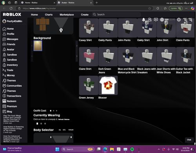Click next arrow right of Background swatch

[x=77, y=46]
